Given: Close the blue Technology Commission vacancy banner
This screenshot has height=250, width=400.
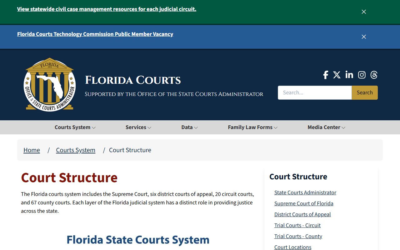Looking at the screenshot, I should click(364, 37).
